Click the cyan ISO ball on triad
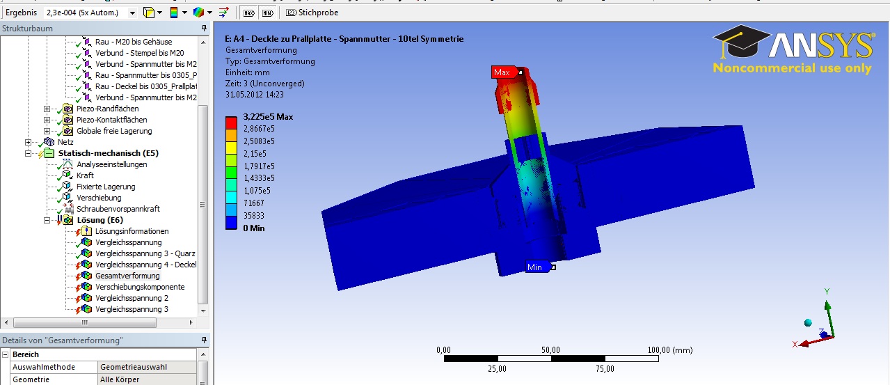Screen dimensions: 890x385 tap(808, 323)
